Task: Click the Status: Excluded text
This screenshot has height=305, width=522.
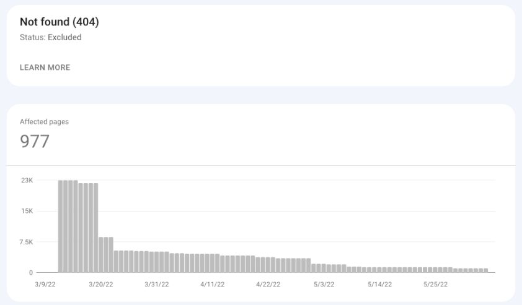Action: pyautogui.click(x=50, y=37)
